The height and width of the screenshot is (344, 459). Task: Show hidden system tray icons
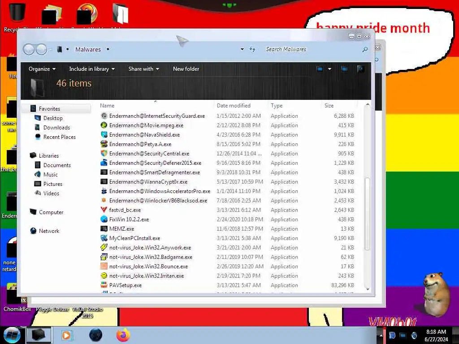tap(381, 335)
